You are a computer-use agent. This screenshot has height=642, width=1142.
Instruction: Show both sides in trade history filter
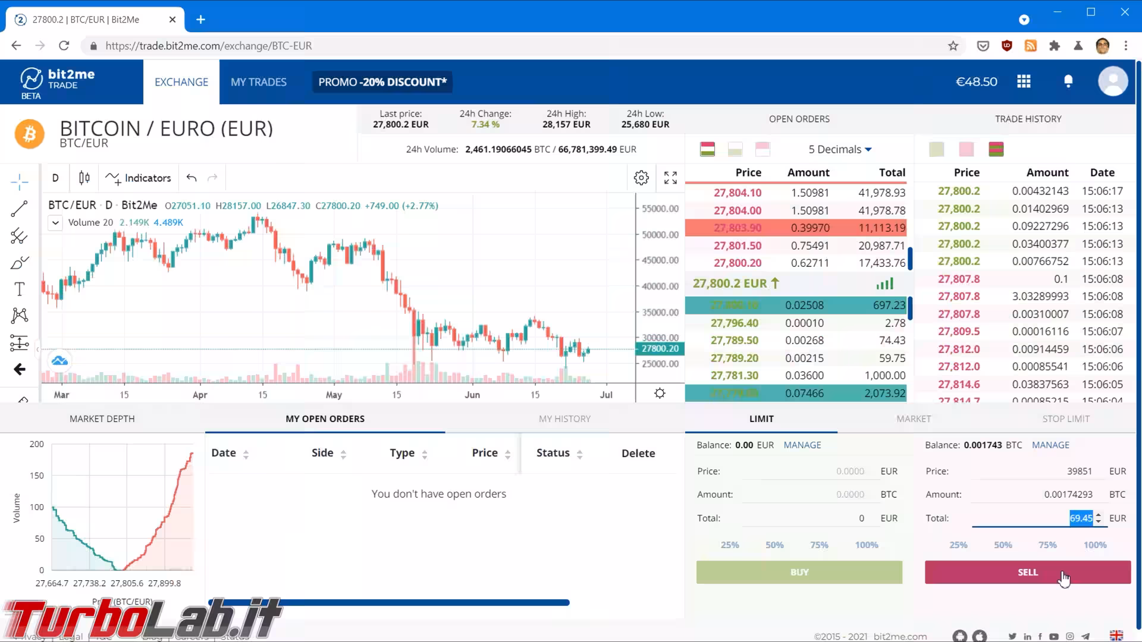point(996,149)
